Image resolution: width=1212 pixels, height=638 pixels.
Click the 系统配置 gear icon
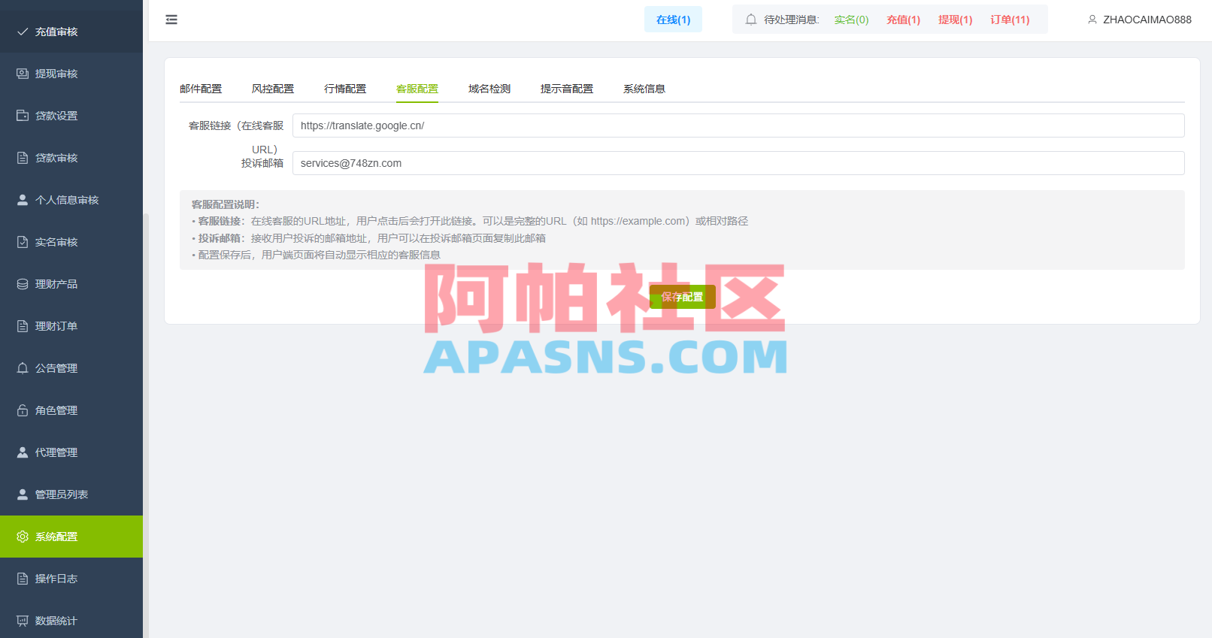pyautogui.click(x=23, y=537)
